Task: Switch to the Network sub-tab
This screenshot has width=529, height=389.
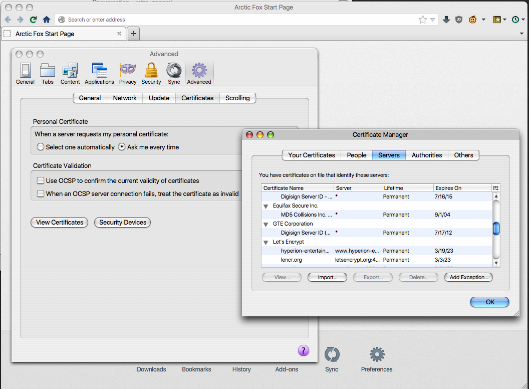Action: [x=125, y=98]
